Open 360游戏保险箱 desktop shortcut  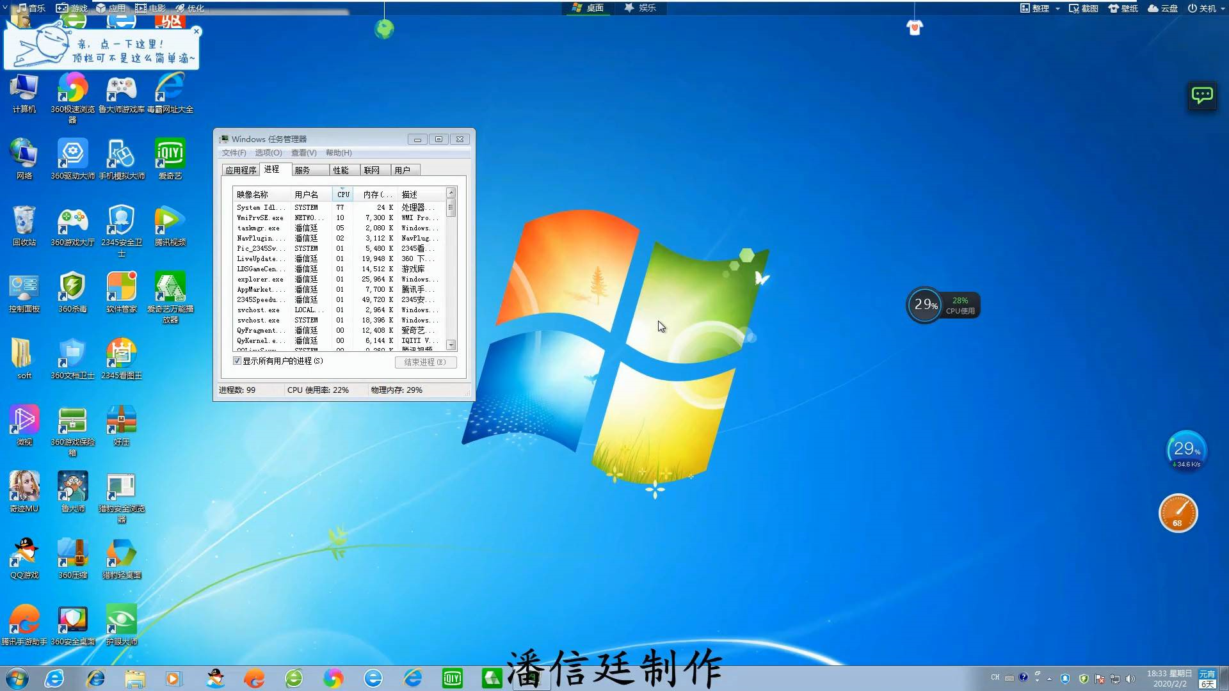[73, 431]
